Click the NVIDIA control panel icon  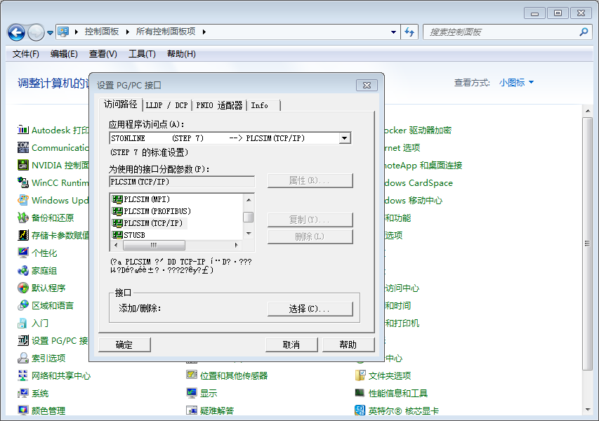click(23, 165)
